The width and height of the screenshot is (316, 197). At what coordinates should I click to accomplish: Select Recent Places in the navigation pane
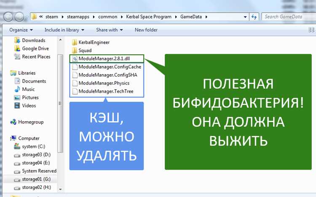pos(36,56)
